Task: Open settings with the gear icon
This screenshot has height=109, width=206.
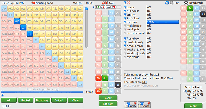Action: click(x=172, y=3)
